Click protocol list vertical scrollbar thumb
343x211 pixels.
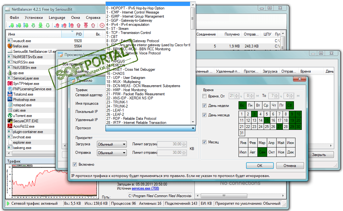click(193, 18)
